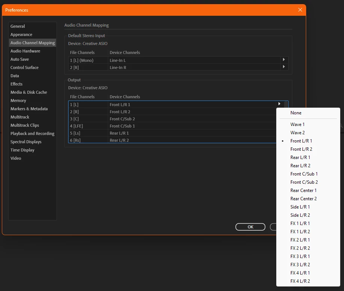Choose Rear L/R 1 popup entry

point(308,157)
